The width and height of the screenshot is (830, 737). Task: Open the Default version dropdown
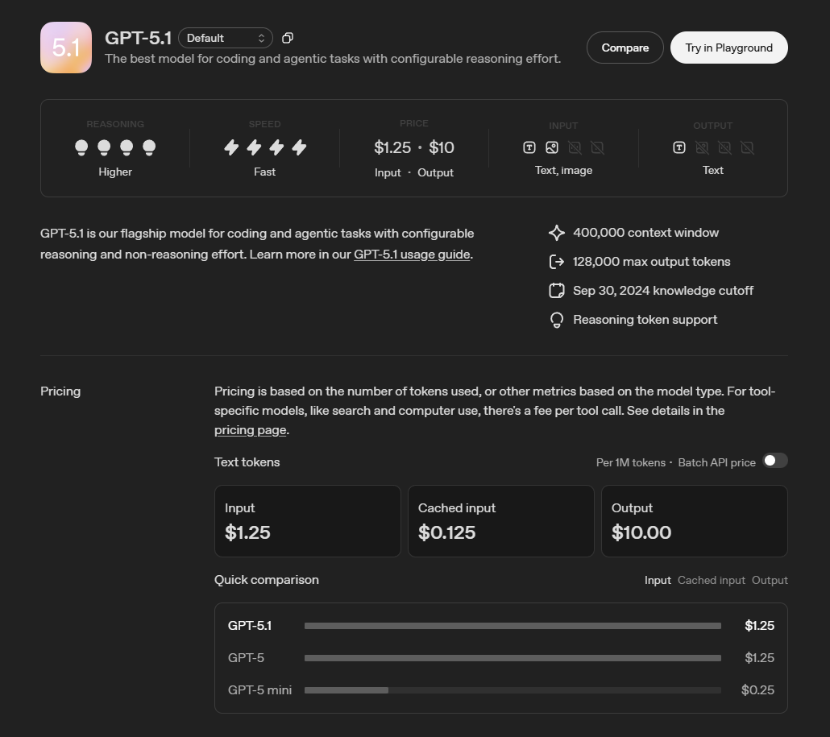(226, 38)
